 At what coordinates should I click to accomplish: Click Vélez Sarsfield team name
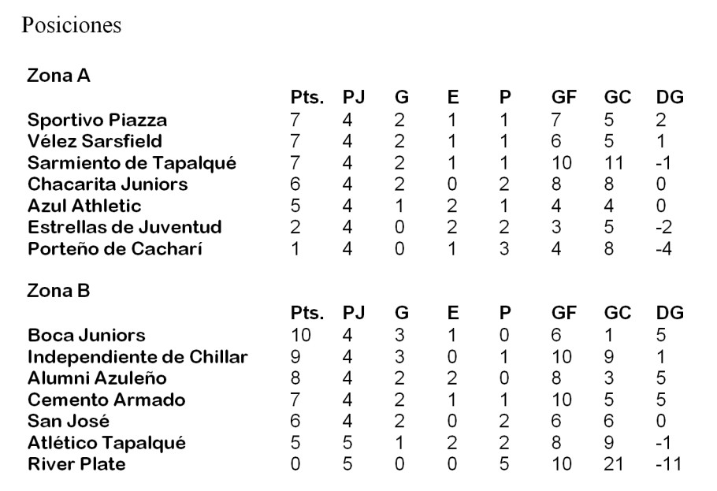95,141
